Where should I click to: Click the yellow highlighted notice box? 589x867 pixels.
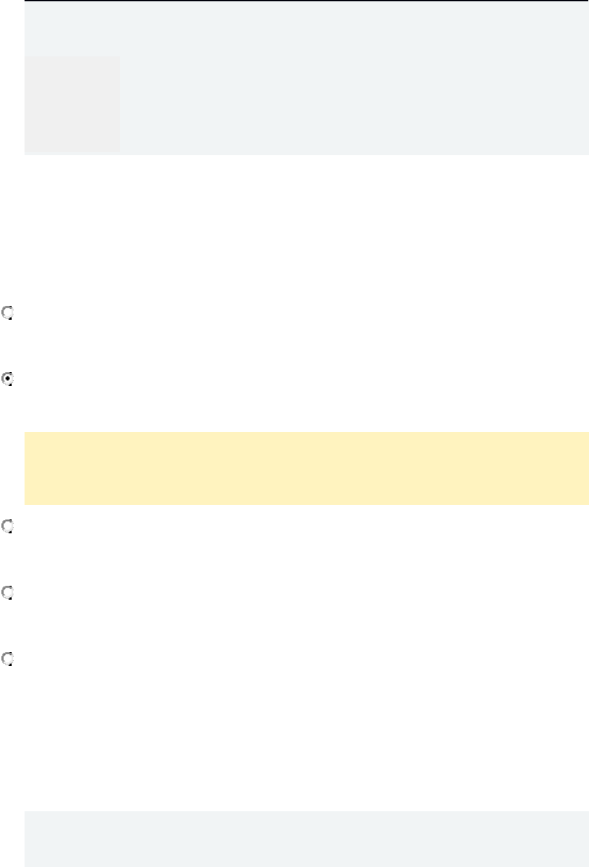(306, 468)
